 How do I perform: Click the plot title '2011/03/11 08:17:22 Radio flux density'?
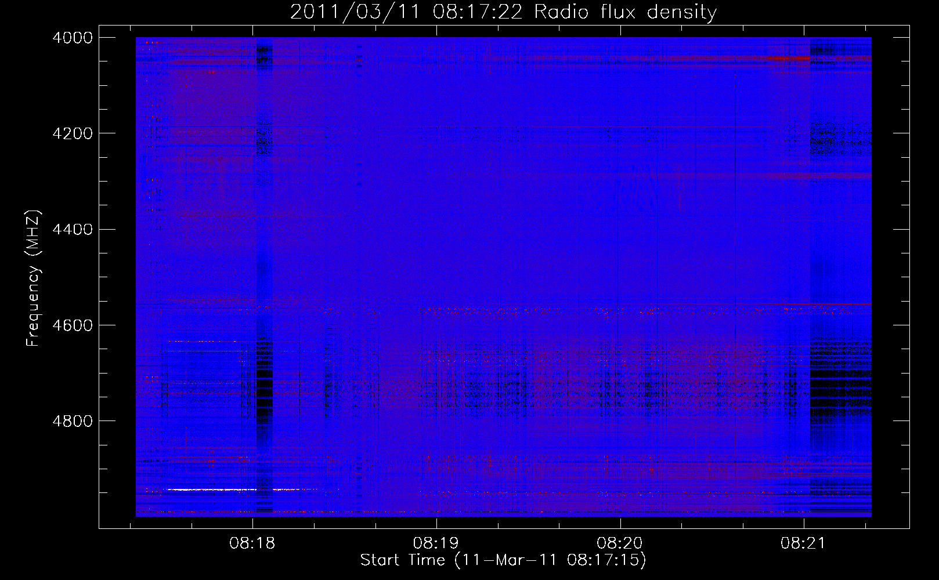pyautogui.click(x=503, y=12)
